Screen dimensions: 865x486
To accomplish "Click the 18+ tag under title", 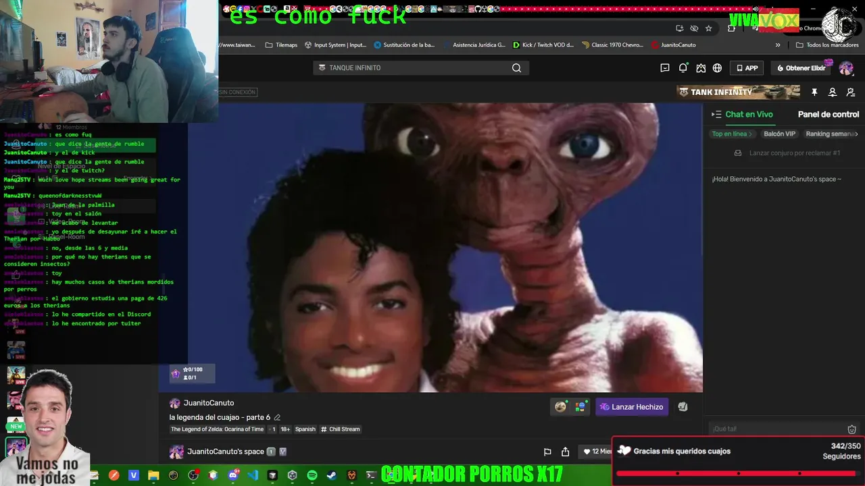I will tap(285, 429).
